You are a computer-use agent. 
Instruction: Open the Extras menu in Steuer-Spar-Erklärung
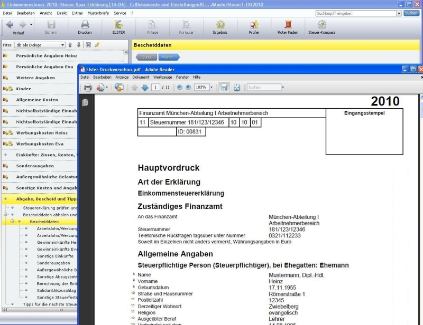coord(77,13)
